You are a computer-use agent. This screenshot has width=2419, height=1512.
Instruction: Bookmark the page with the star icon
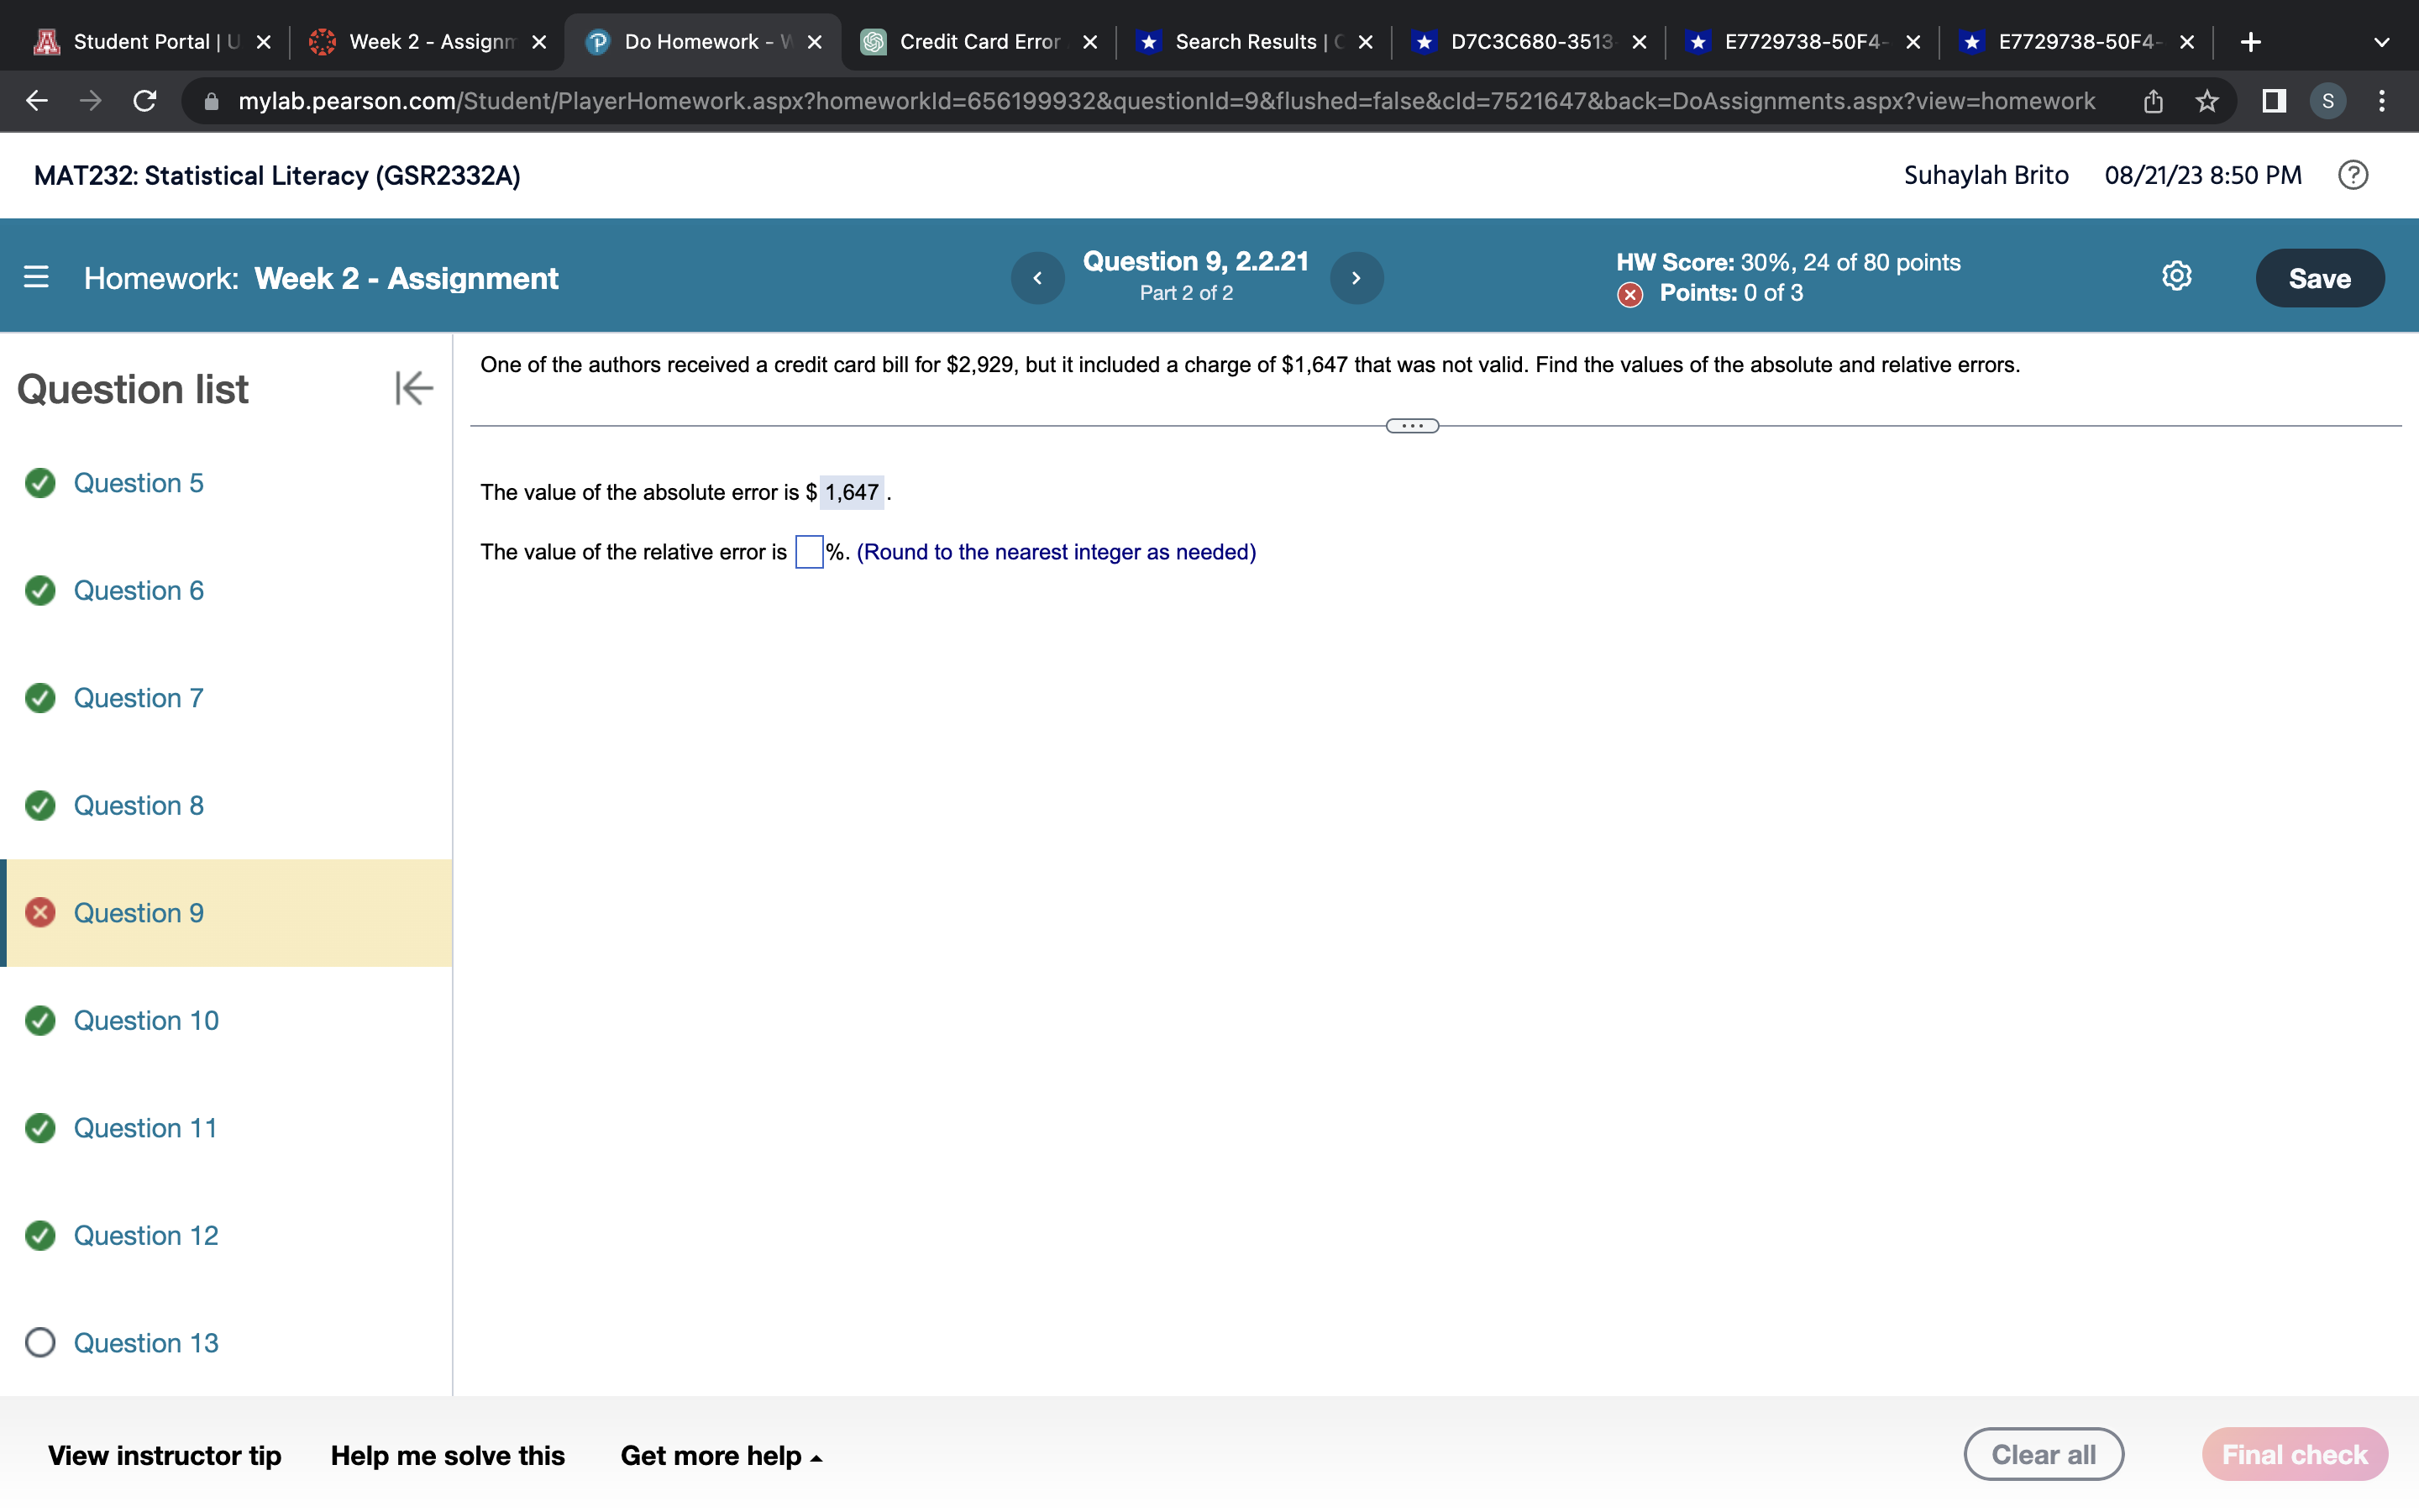[x=2206, y=100]
